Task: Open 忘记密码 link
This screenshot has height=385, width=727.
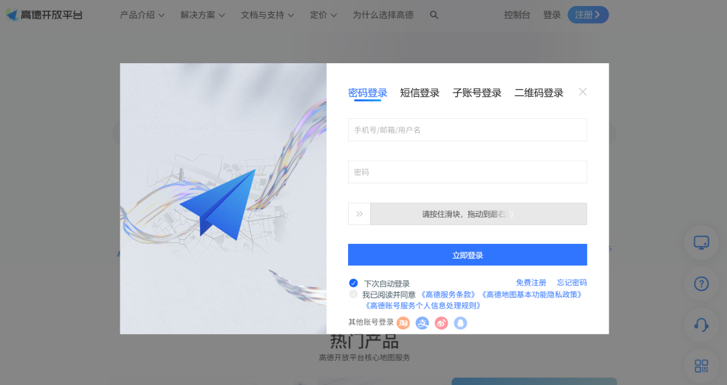Action: 572,282
